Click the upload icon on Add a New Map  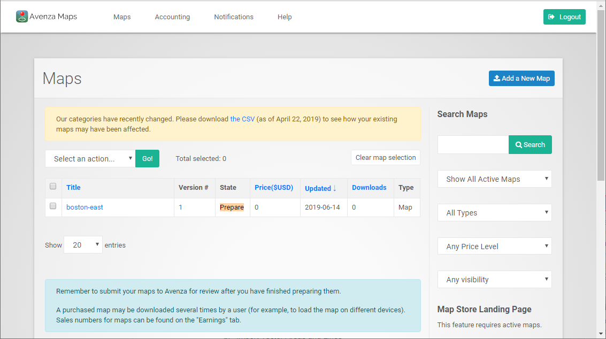click(x=497, y=78)
